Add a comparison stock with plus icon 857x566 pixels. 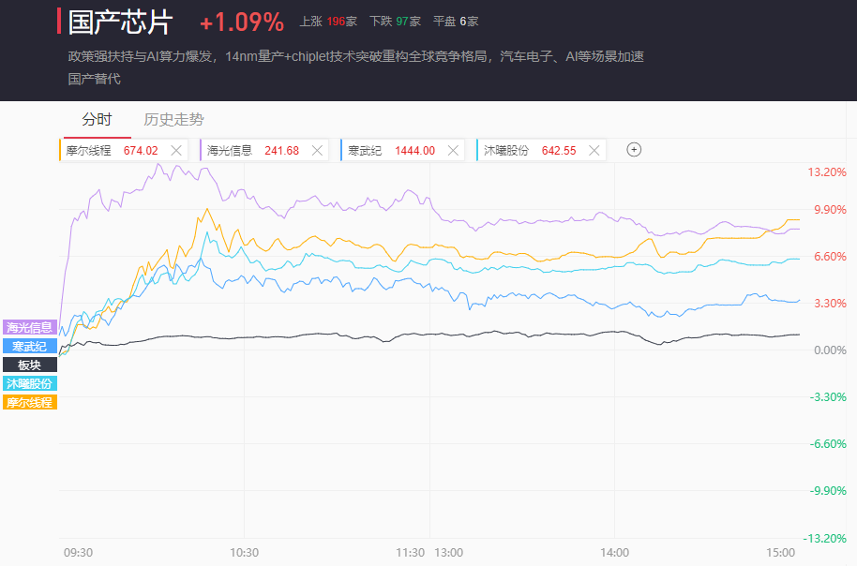[x=634, y=150]
